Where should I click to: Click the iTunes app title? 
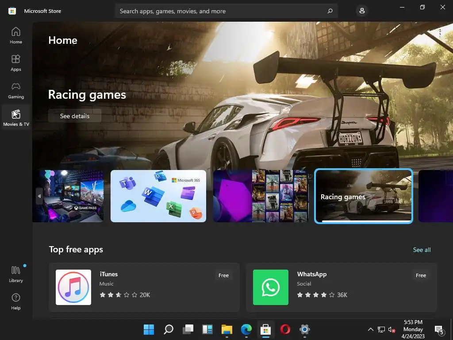109,274
